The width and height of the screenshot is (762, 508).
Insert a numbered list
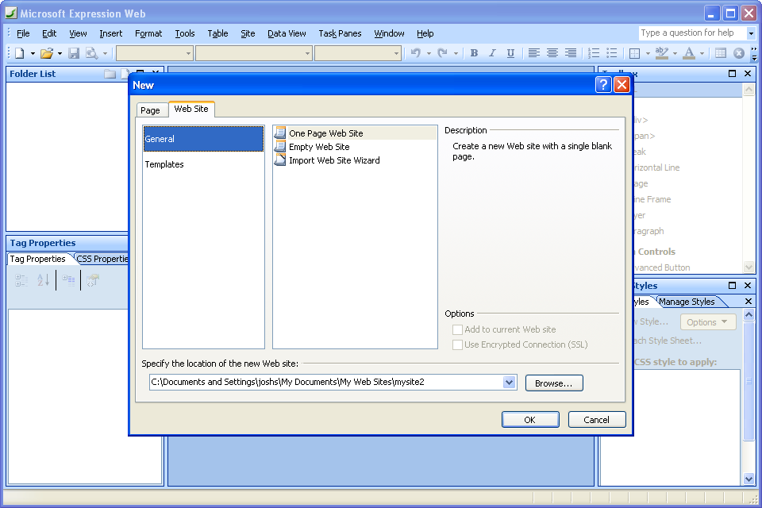point(594,53)
